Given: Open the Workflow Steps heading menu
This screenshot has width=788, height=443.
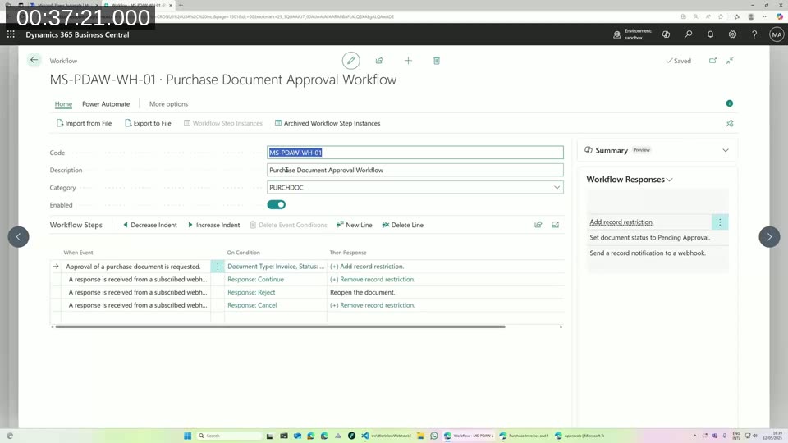Looking at the screenshot, I should pyautogui.click(x=76, y=225).
